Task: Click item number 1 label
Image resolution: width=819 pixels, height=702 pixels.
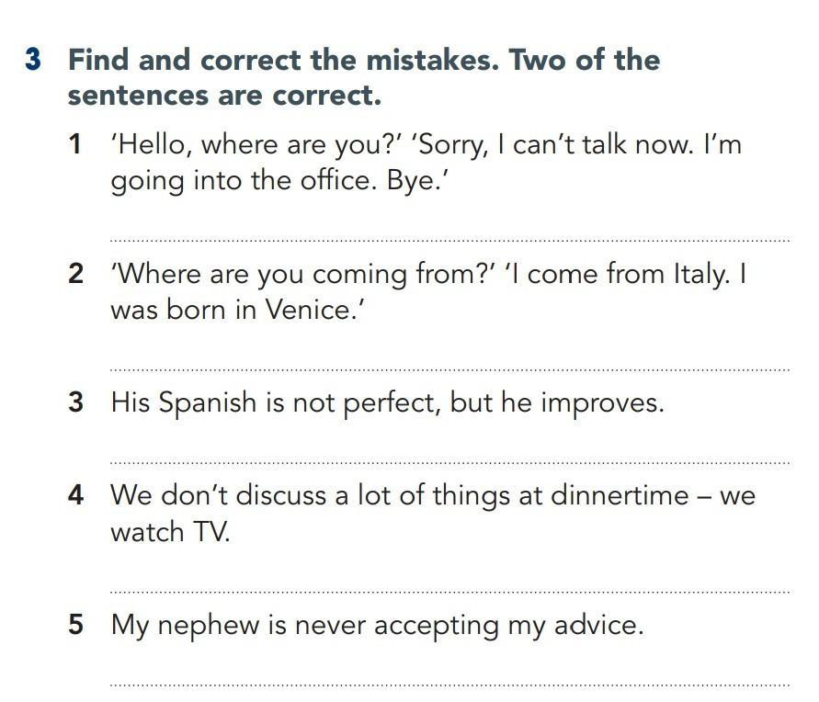Action: [75, 144]
